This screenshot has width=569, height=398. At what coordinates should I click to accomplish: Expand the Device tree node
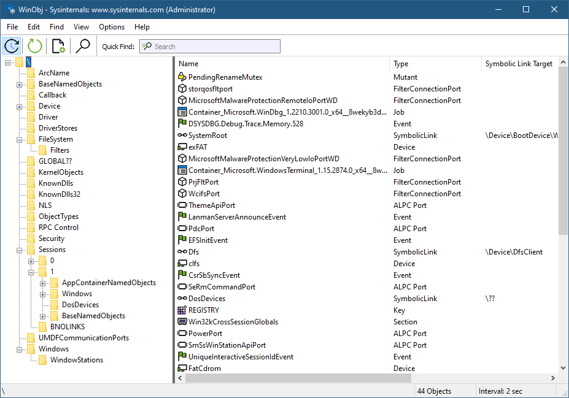[20, 106]
